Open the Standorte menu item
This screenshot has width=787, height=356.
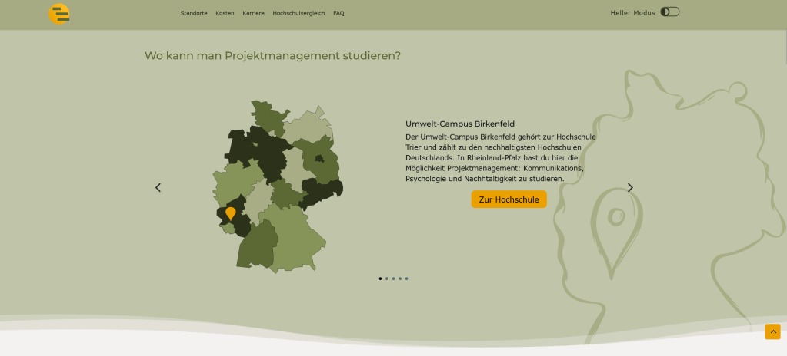tap(194, 13)
